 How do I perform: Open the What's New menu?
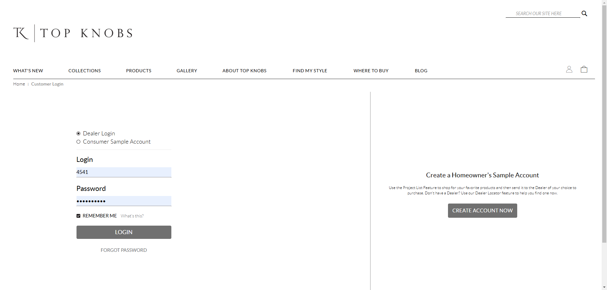pyautogui.click(x=28, y=71)
